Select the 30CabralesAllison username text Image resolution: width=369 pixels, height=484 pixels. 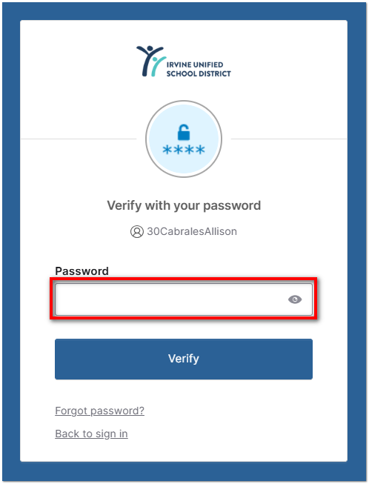click(x=192, y=231)
